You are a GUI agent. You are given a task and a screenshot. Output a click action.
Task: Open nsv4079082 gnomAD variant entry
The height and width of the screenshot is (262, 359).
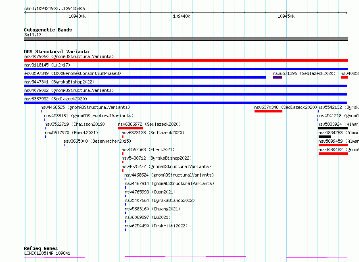click(x=69, y=90)
